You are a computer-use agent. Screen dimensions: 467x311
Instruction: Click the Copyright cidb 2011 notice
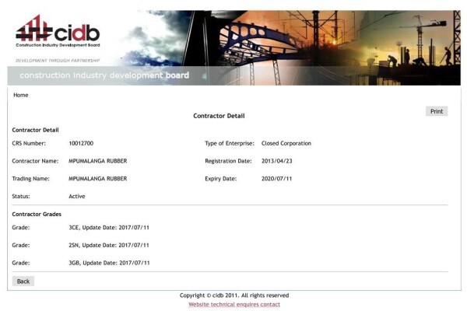(234, 295)
